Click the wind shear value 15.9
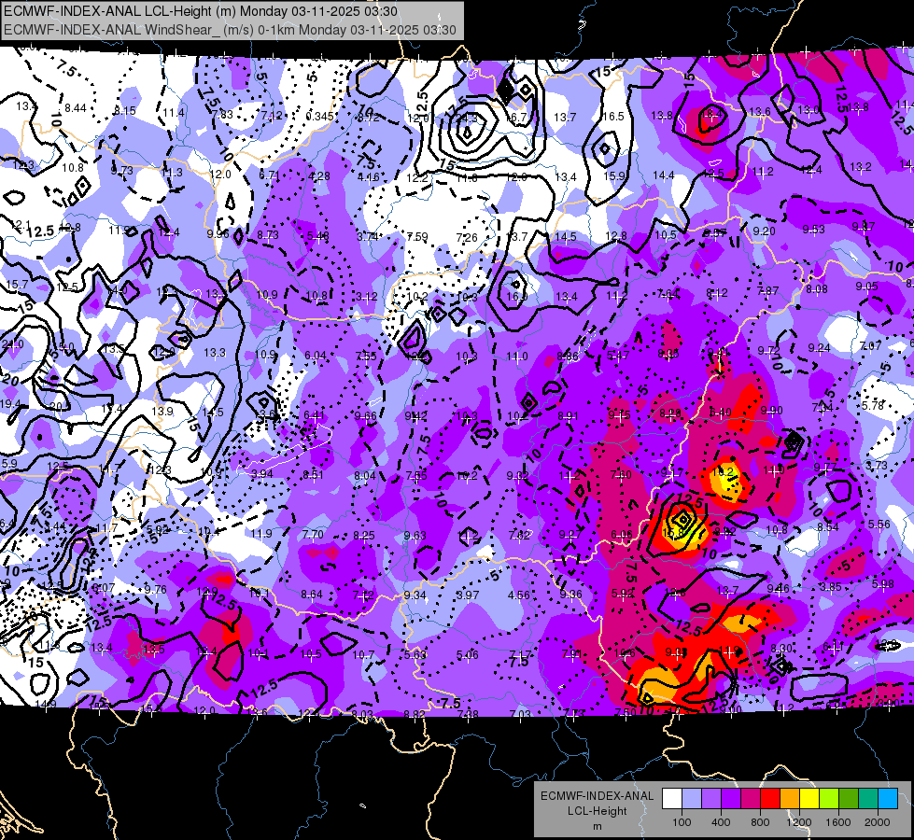Image resolution: width=914 pixels, height=840 pixels. [x=613, y=176]
